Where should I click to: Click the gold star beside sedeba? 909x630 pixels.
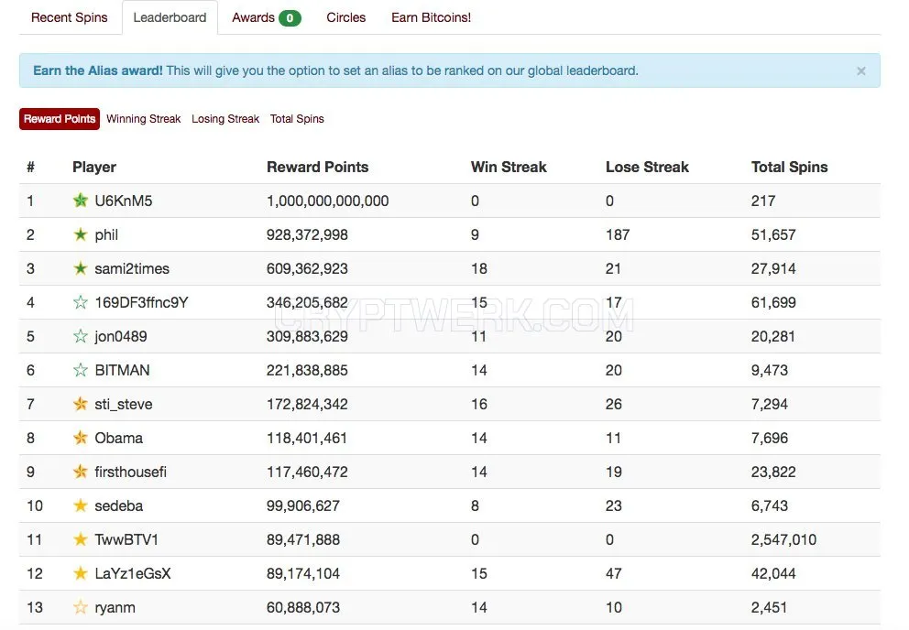81,505
